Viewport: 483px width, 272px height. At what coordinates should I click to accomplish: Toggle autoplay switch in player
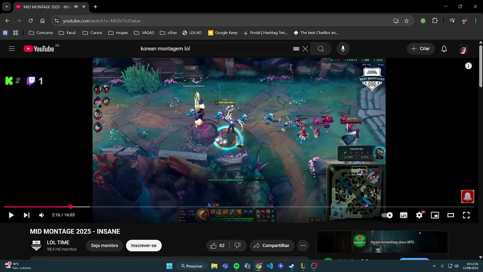point(387,215)
